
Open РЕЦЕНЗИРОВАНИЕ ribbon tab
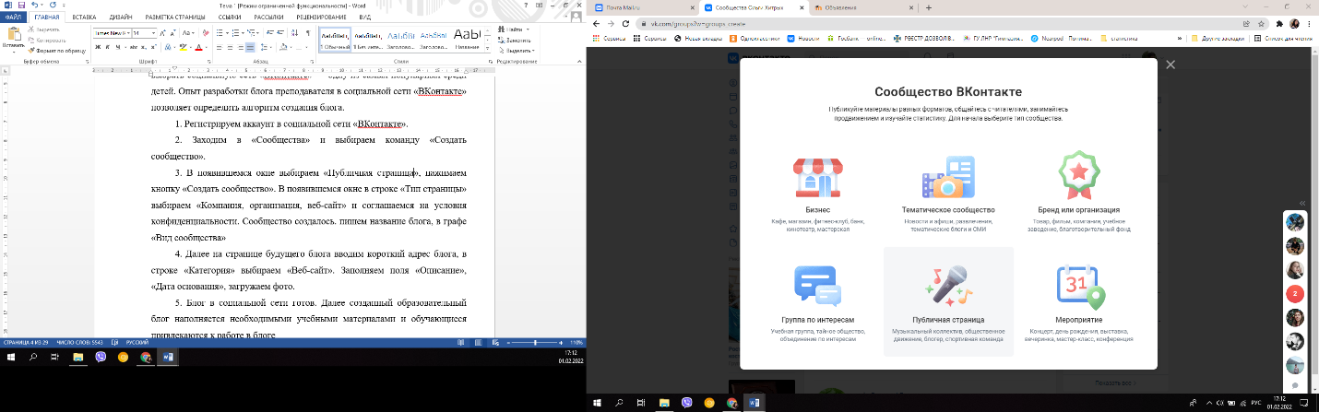tap(321, 18)
